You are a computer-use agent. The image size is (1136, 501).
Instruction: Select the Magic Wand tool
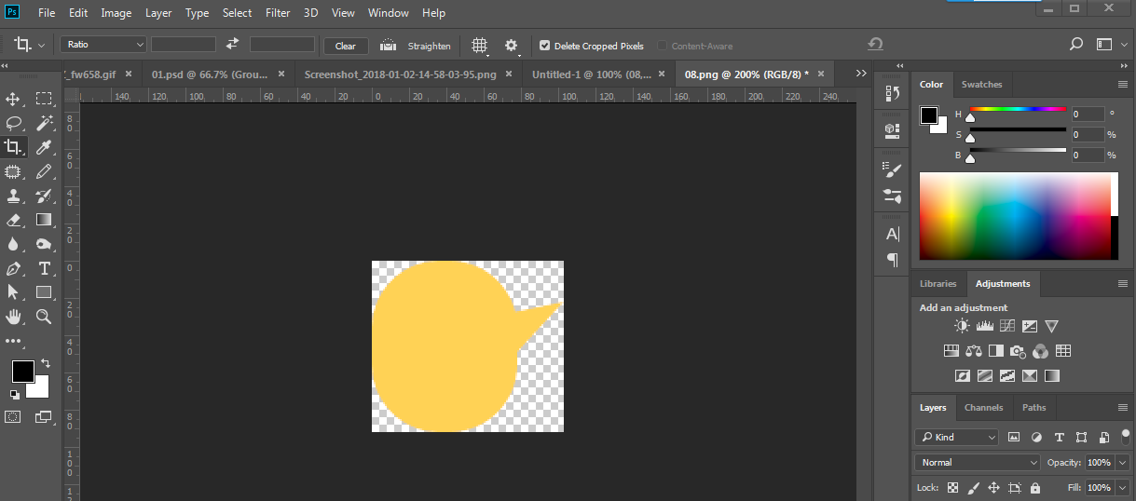(44, 123)
